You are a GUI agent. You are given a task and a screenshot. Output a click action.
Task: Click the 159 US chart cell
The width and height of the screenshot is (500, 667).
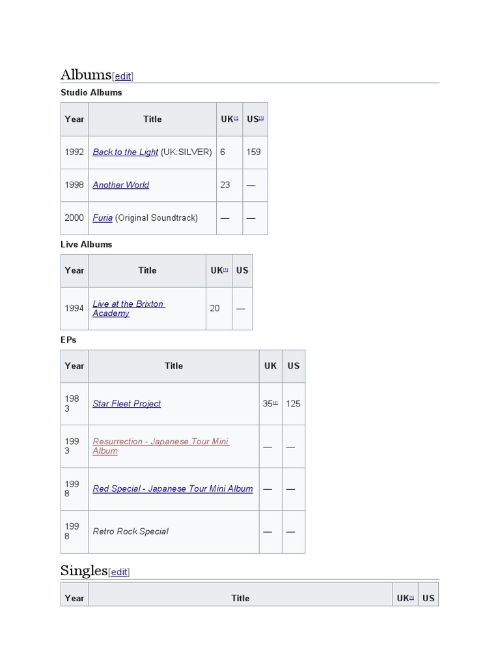255,152
